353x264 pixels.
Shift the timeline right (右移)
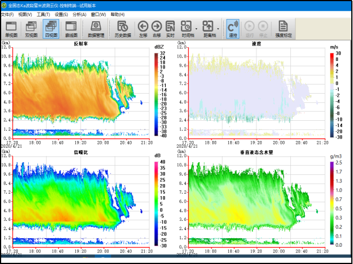(157, 29)
